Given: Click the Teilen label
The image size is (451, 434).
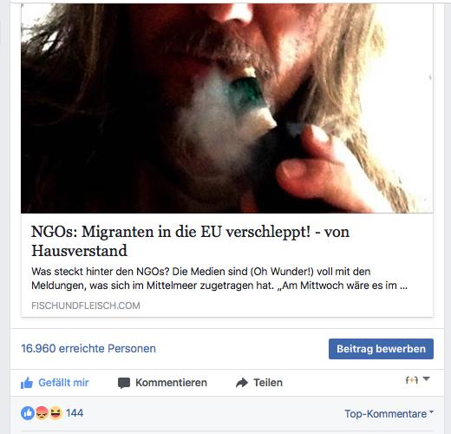Looking at the screenshot, I should point(268,383).
